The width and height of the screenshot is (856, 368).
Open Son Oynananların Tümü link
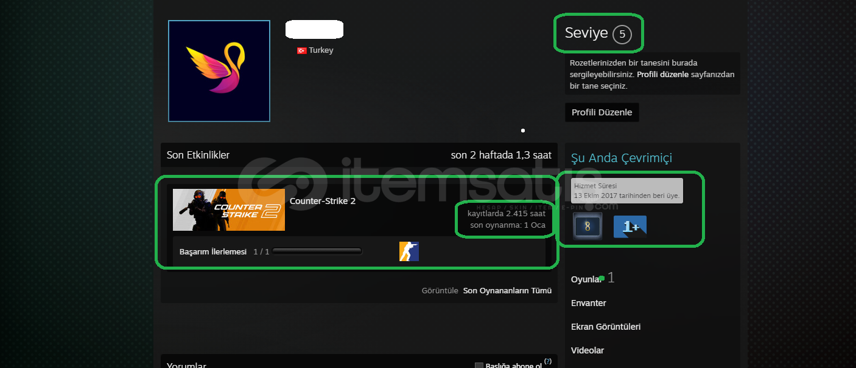[x=507, y=291]
